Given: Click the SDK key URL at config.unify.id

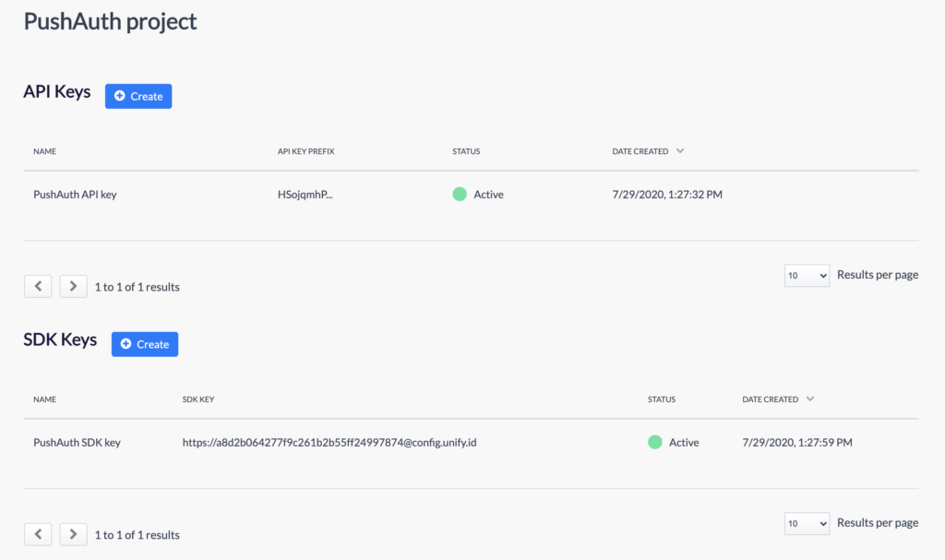Looking at the screenshot, I should click(x=329, y=443).
